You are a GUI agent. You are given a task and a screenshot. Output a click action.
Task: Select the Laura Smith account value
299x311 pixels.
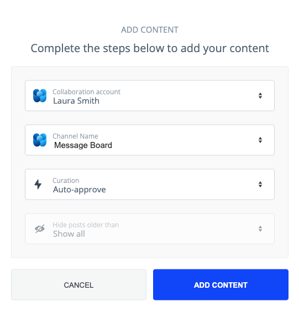coord(76,101)
